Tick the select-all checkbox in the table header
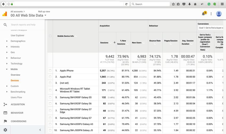The height and width of the screenshot is (134, 226). click(x=50, y=36)
